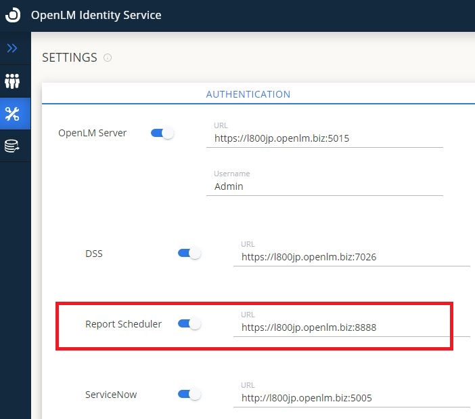
Task: Click the ServiceNow URL input field
Action: (351, 398)
